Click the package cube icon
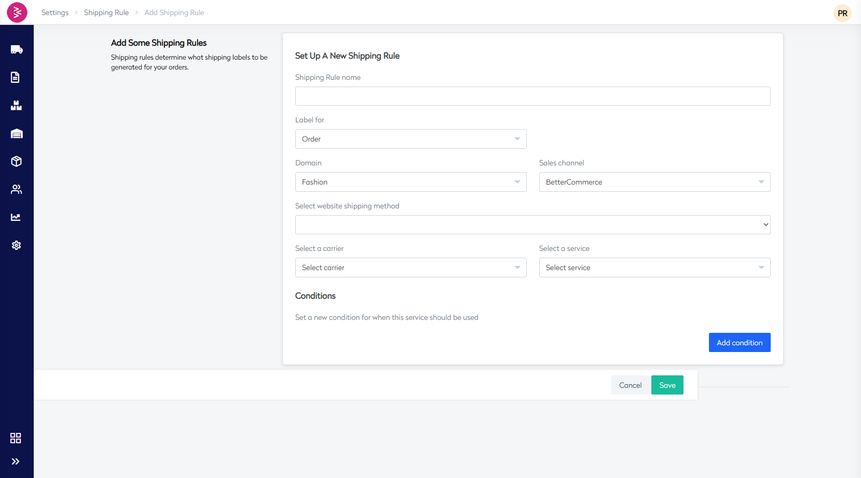This screenshot has height=478, width=861. [x=17, y=161]
